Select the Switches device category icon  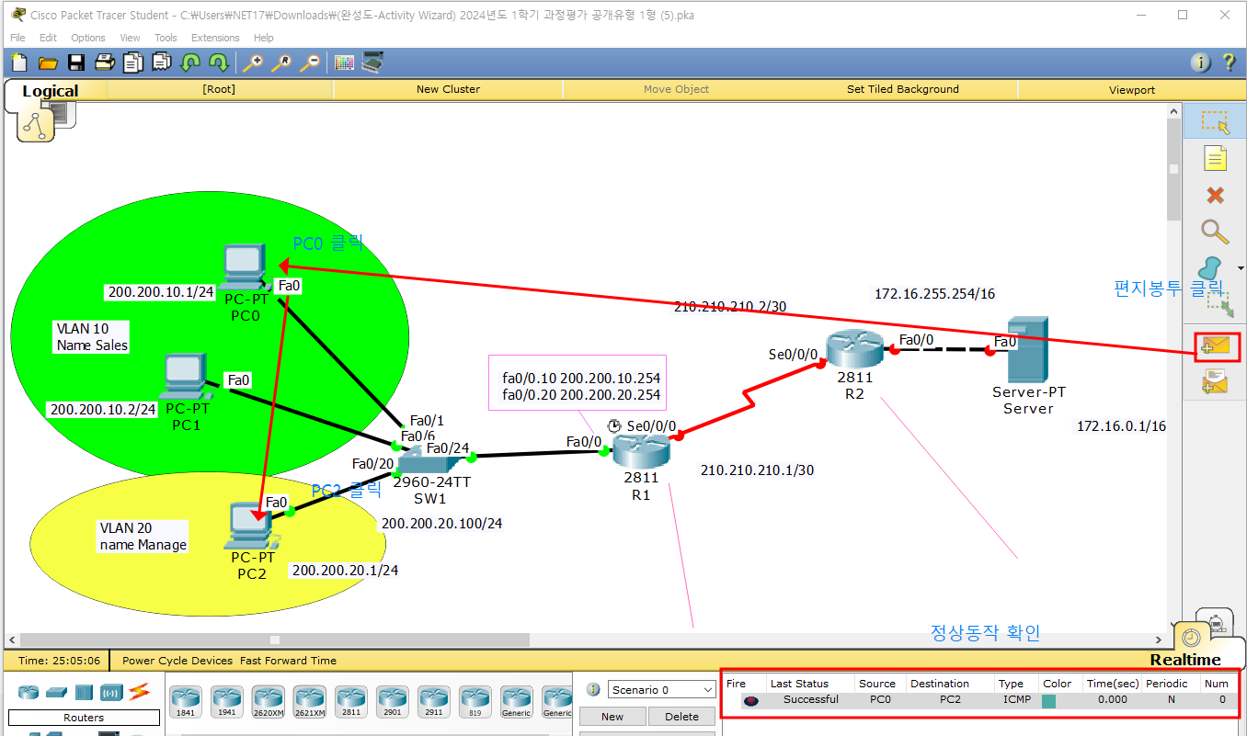[x=57, y=692]
